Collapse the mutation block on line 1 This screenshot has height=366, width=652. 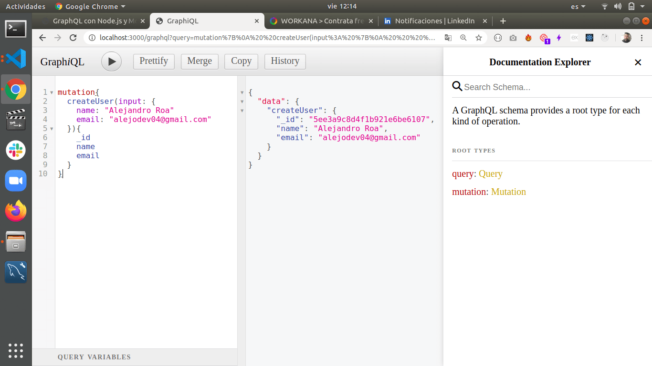(52, 92)
